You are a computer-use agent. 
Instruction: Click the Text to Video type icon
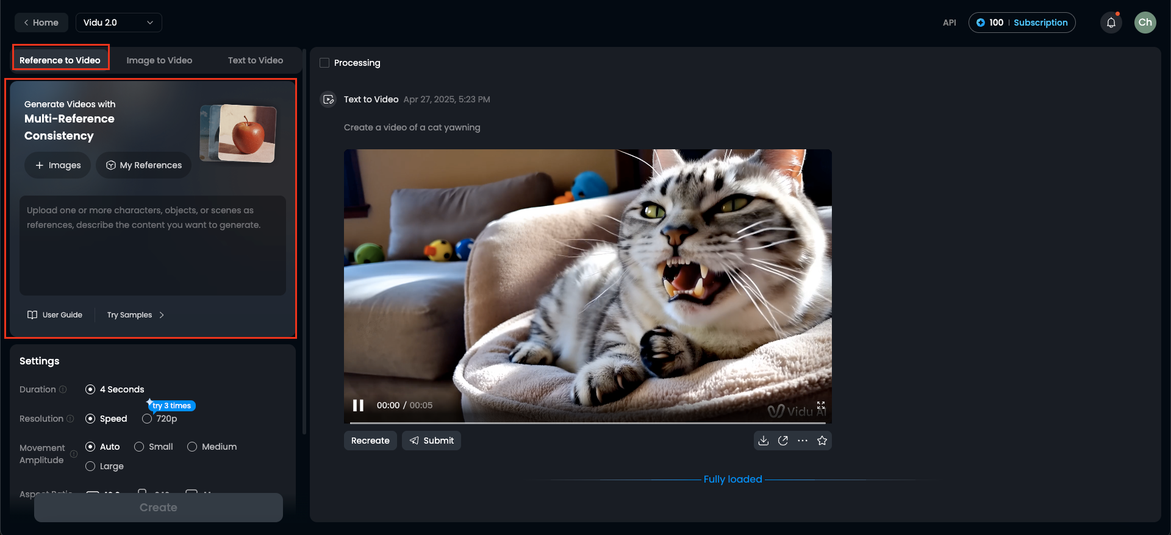pyautogui.click(x=329, y=99)
